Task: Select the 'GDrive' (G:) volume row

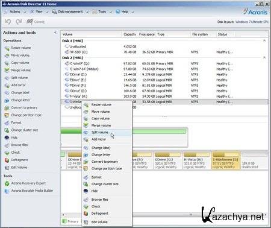Action: [x=164, y=91]
